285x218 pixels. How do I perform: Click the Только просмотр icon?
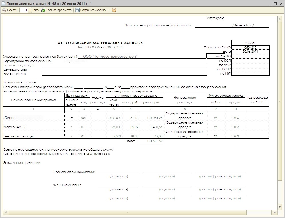(43, 10)
